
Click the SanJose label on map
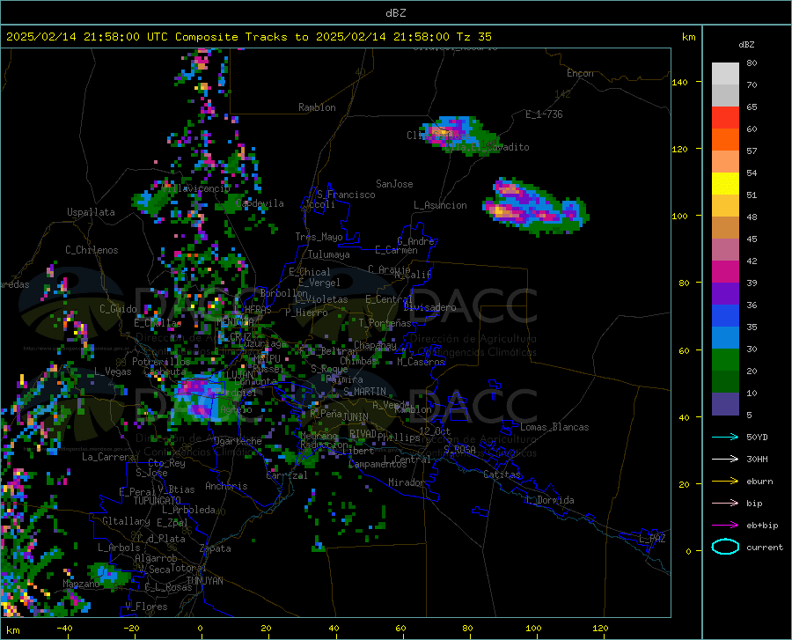(394, 184)
